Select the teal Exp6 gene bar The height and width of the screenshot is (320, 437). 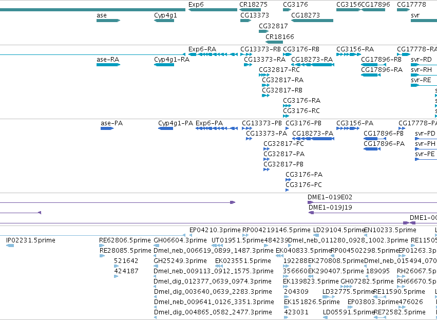[213, 10]
